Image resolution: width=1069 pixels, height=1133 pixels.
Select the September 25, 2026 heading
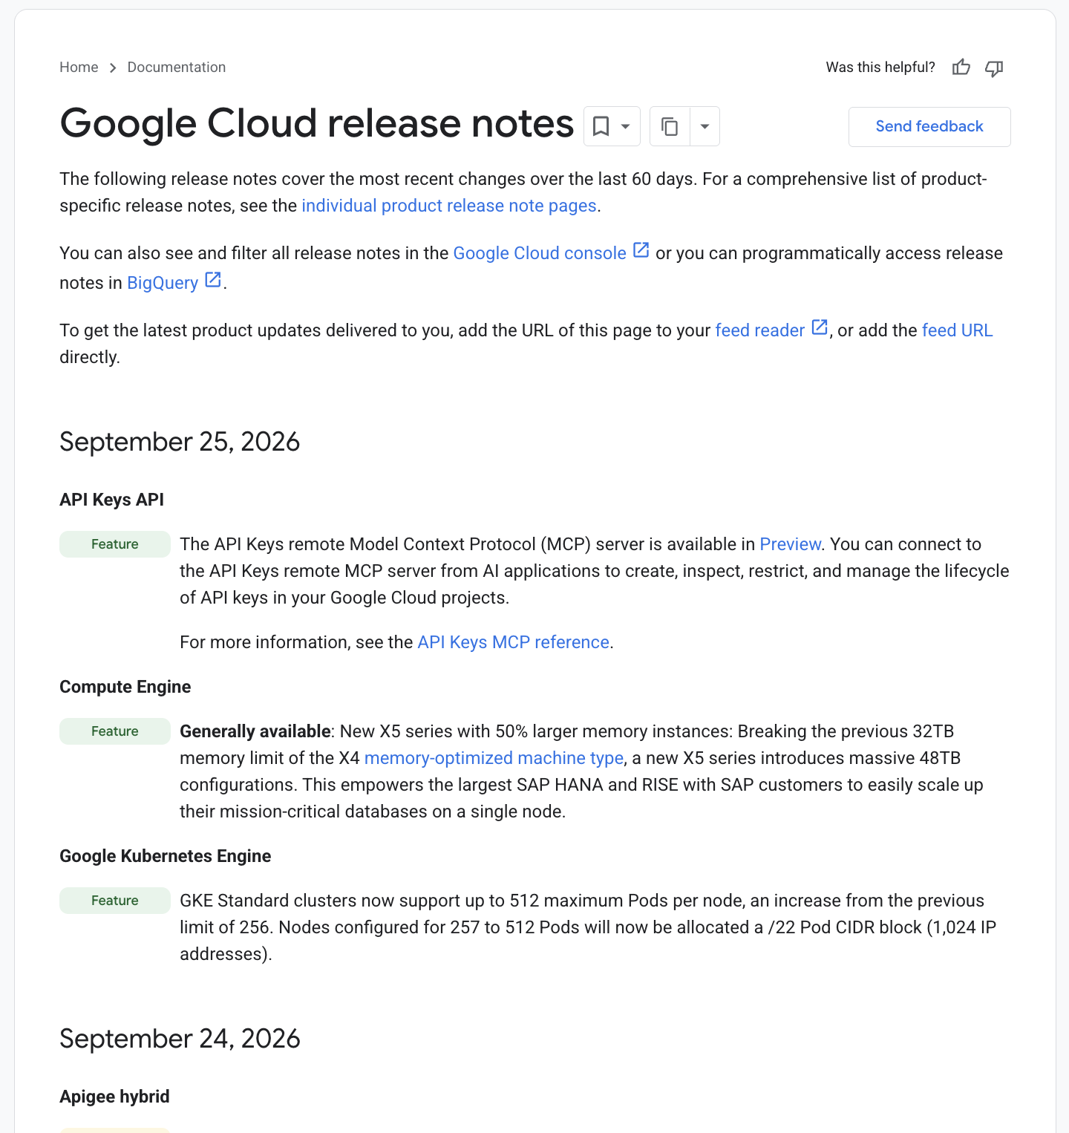point(180,442)
